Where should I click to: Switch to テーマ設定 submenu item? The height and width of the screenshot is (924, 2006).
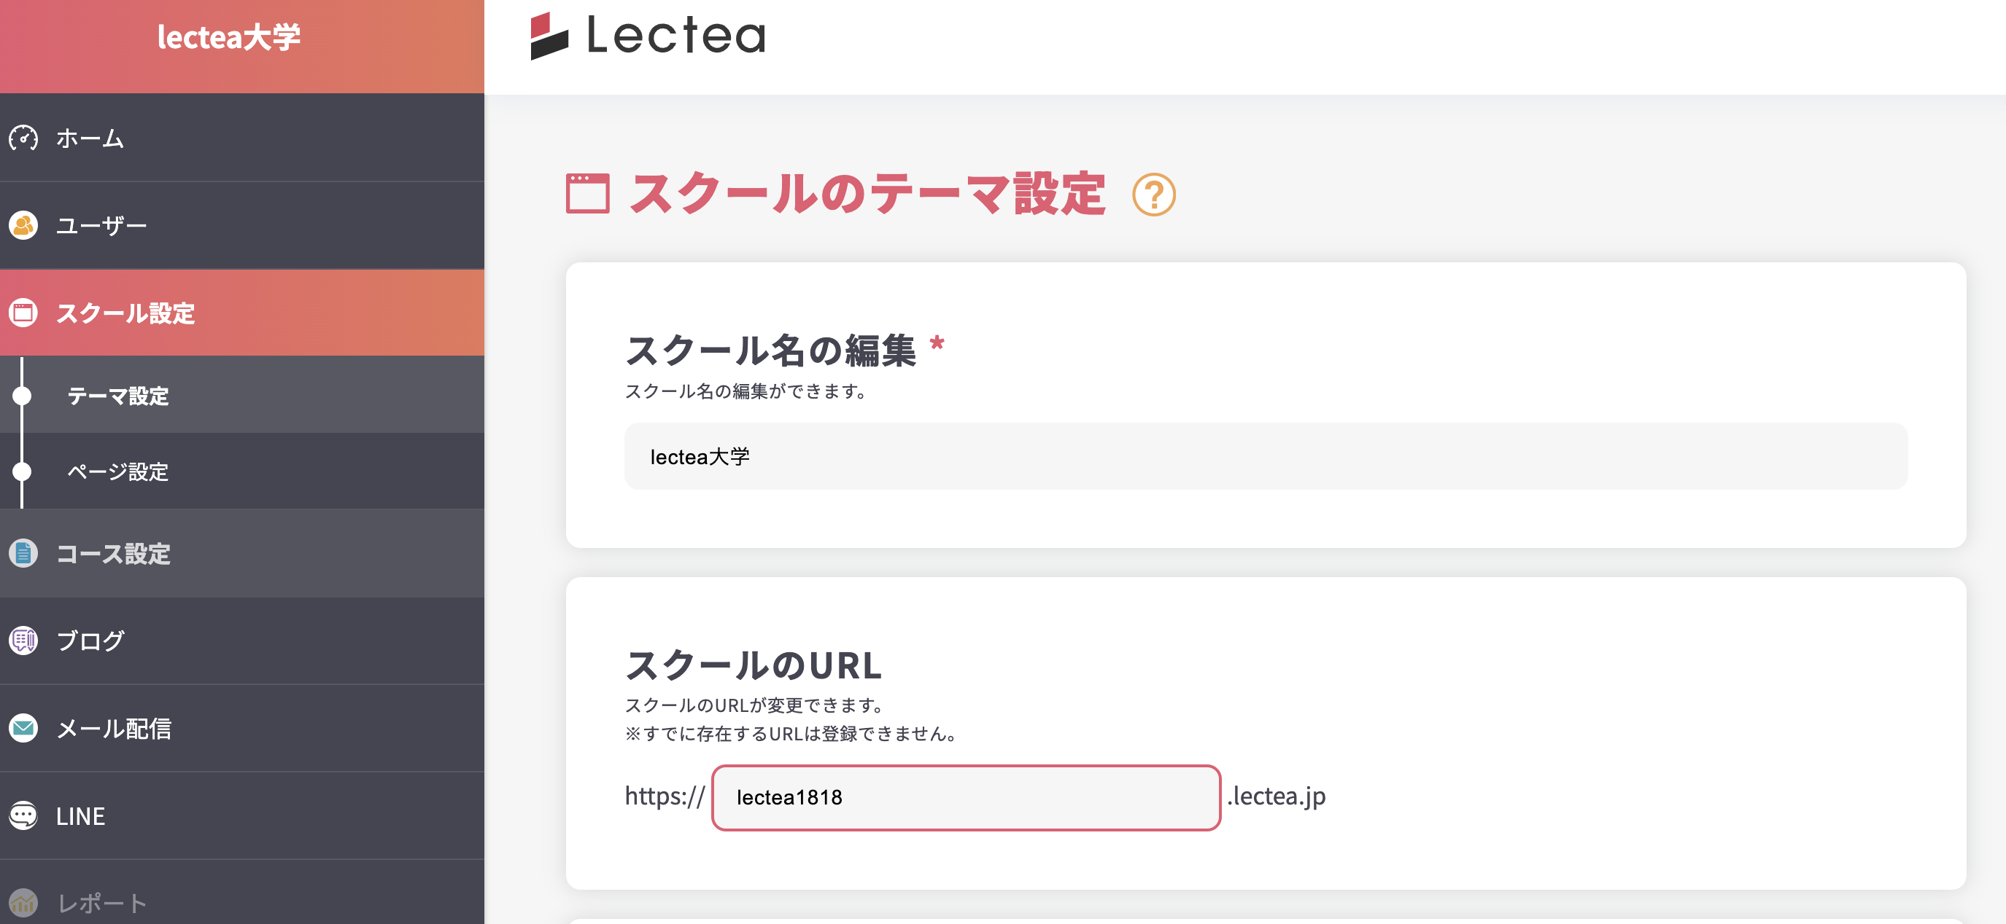click(117, 396)
